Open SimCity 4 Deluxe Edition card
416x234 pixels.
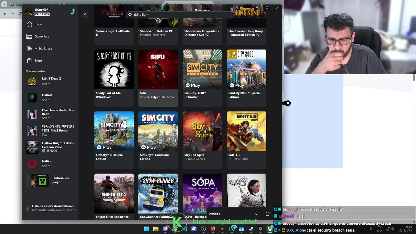(x=114, y=140)
